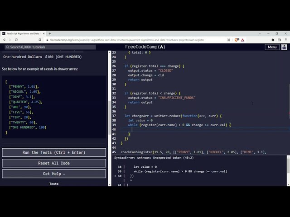
Task: Reload the freeCodeCamp page
Action: click(16, 40)
